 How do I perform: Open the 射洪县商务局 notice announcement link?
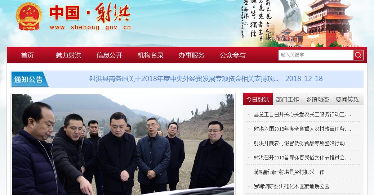pos(184,78)
